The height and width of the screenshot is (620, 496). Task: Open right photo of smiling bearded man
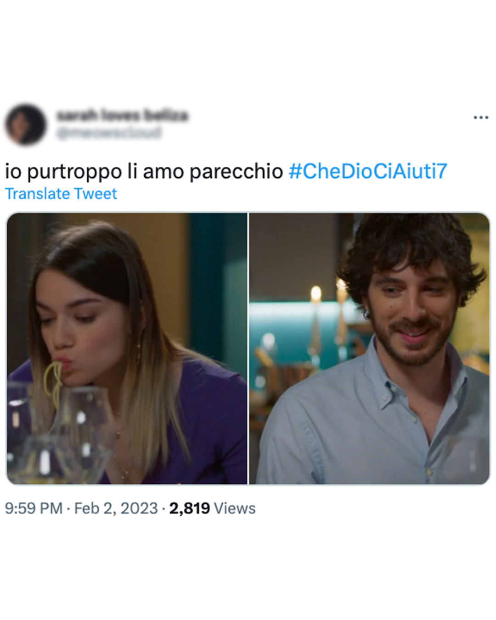(x=369, y=348)
